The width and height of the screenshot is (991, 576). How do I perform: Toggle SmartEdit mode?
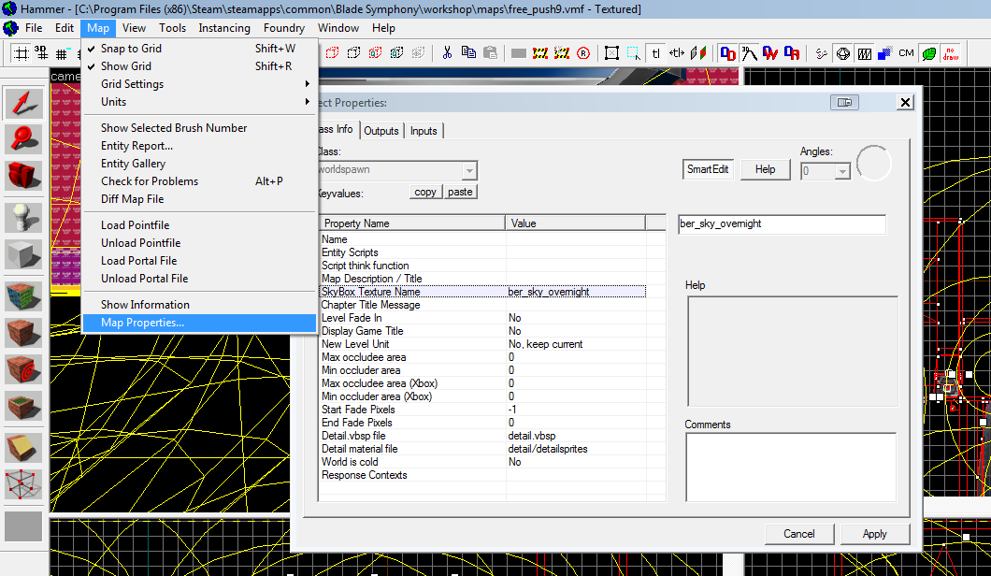click(708, 169)
